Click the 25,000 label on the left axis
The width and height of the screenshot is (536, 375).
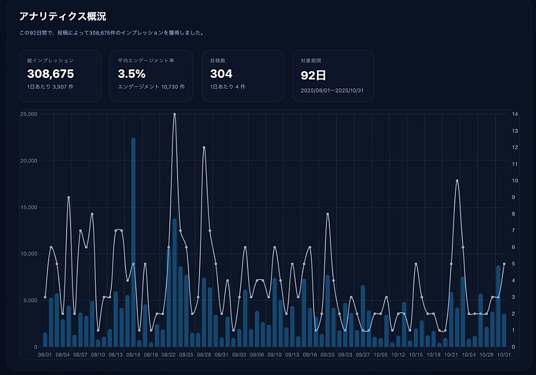tap(28, 114)
